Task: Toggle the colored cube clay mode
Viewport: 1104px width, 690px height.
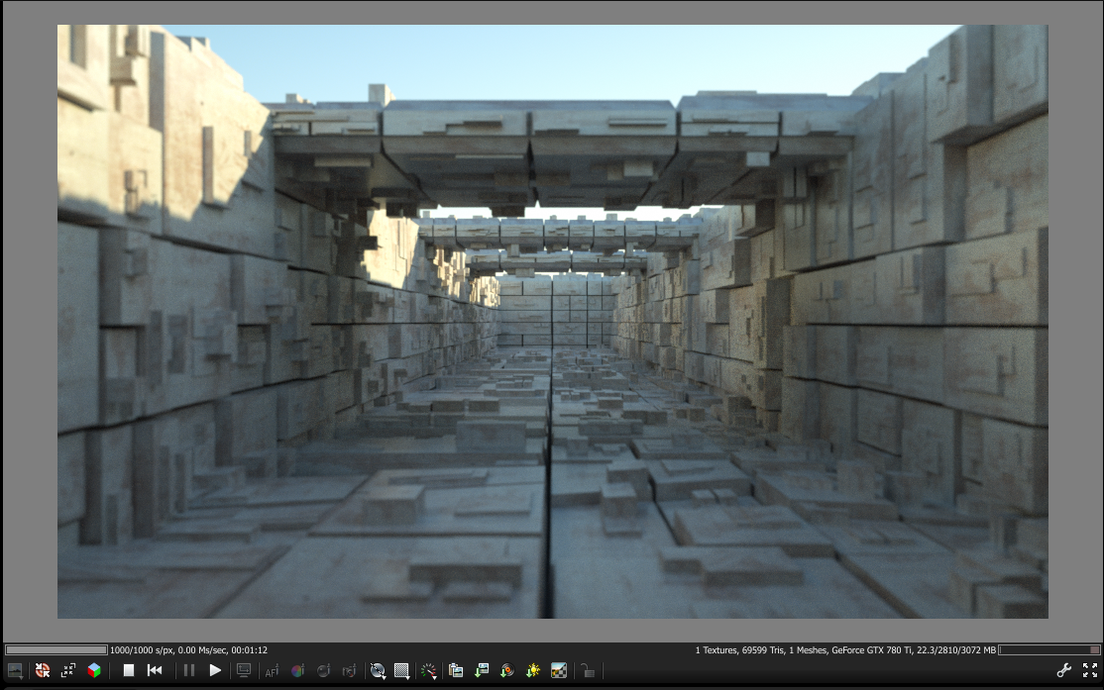Action: click(x=94, y=671)
